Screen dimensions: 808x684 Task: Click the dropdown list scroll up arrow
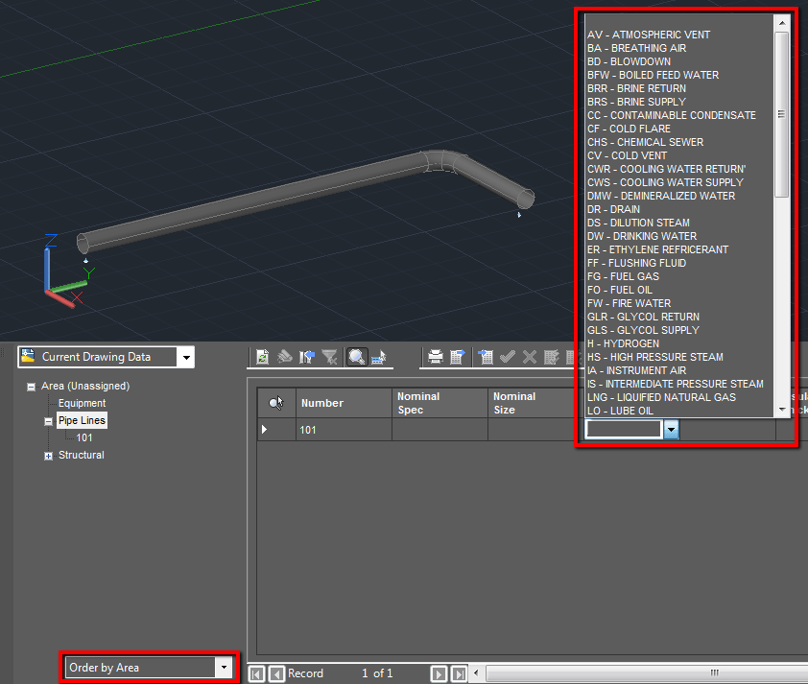[782, 23]
